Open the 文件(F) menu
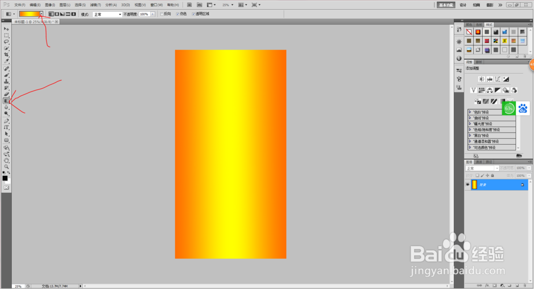The height and width of the screenshot is (289, 534). pos(20,5)
